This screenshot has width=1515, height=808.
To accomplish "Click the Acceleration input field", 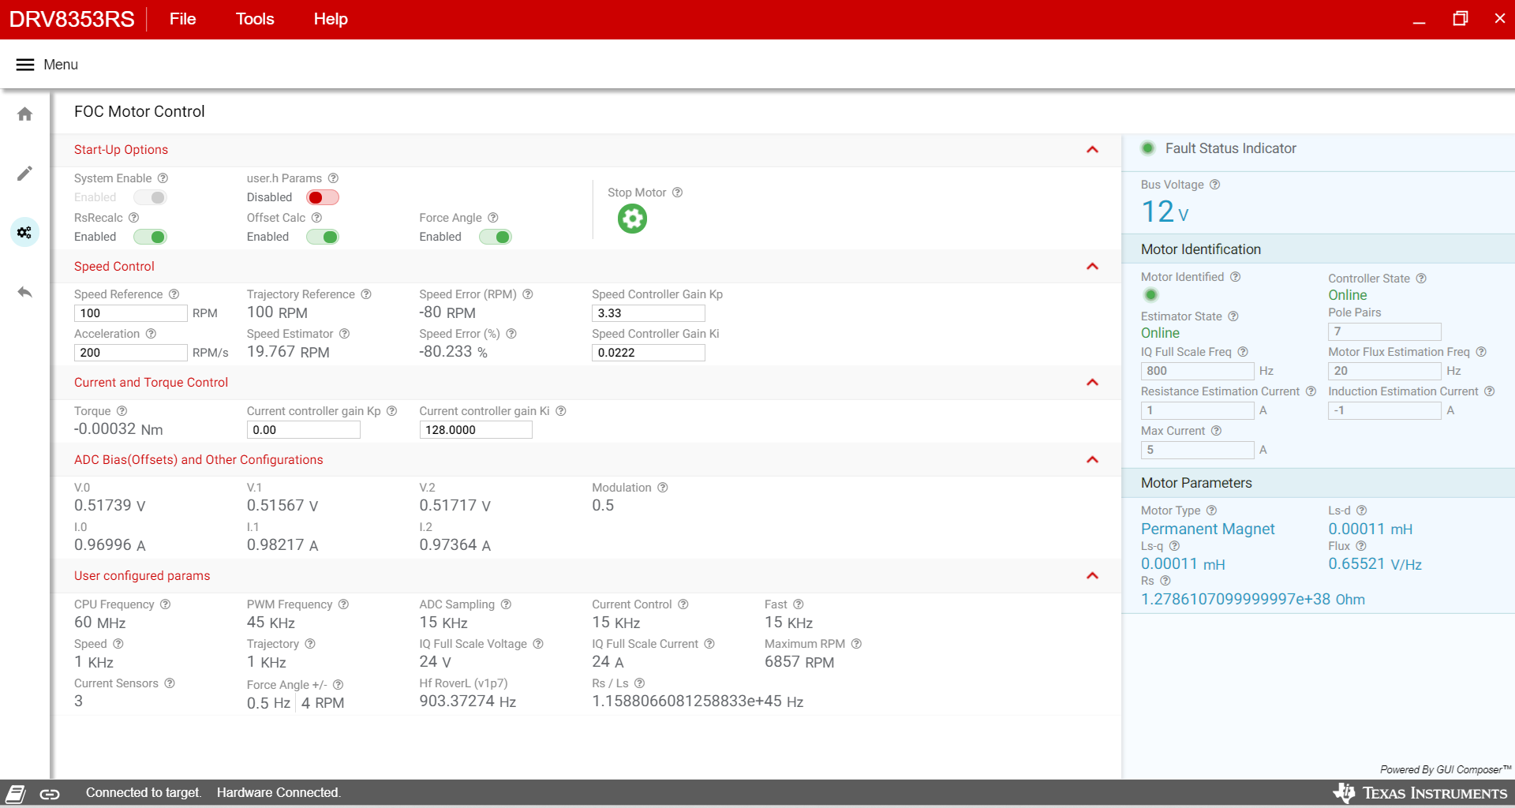I will tap(131, 353).
